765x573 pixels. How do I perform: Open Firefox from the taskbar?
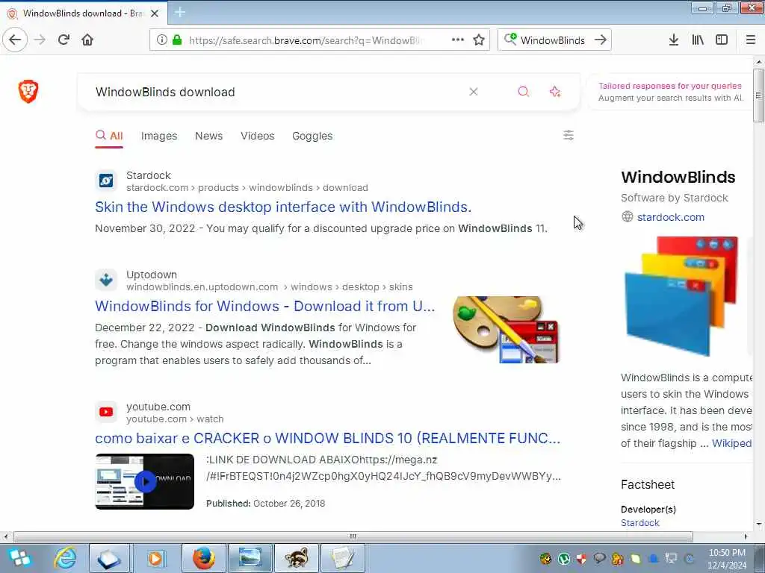[x=203, y=558]
